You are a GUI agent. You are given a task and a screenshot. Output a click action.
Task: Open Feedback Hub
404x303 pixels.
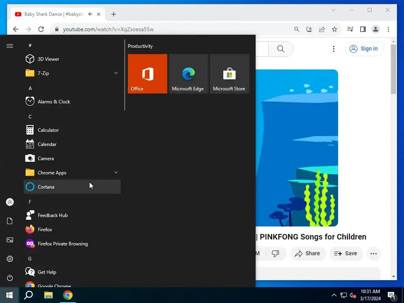(72, 215)
